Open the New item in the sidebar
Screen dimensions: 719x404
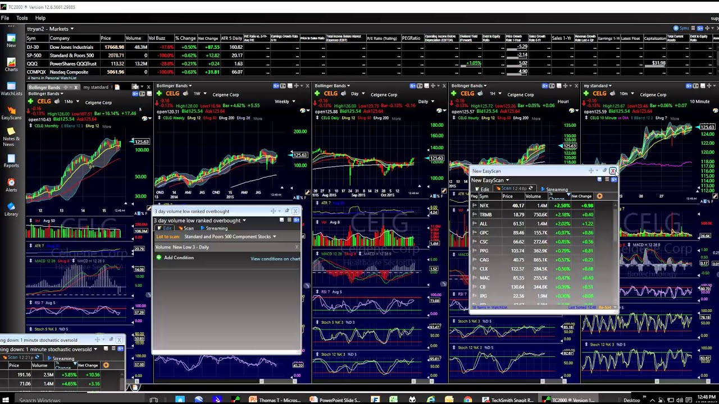(x=11, y=40)
